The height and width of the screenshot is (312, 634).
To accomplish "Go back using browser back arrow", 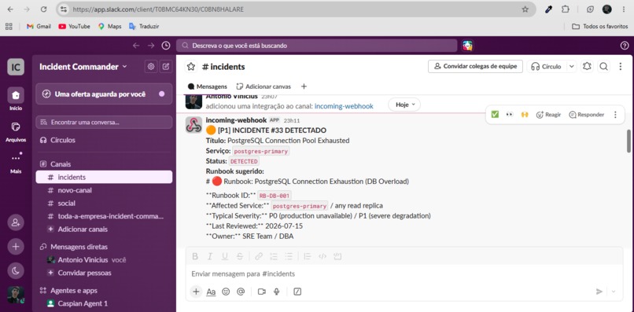I will (x=10, y=9).
